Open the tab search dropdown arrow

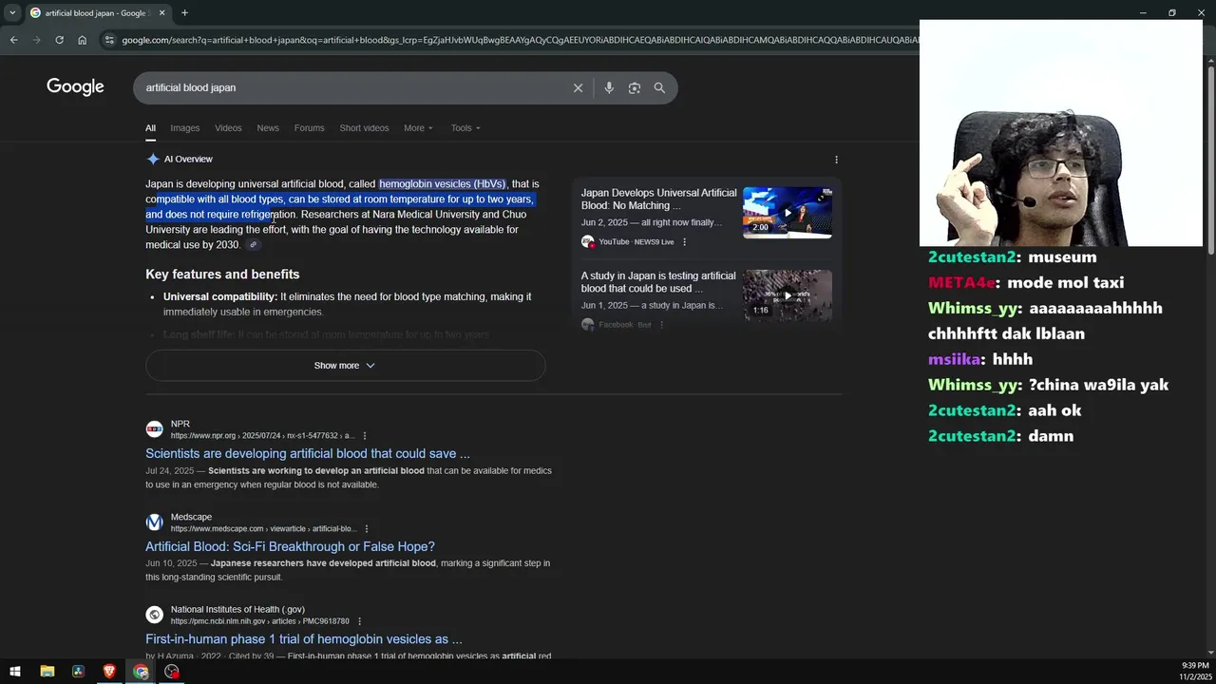click(12, 13)
